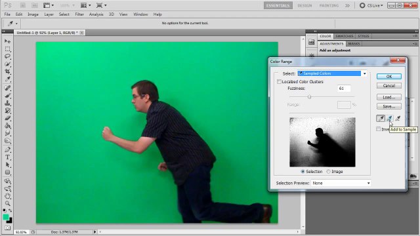
Task: Select the Rectangular Marquee tool
Action: 7,49
